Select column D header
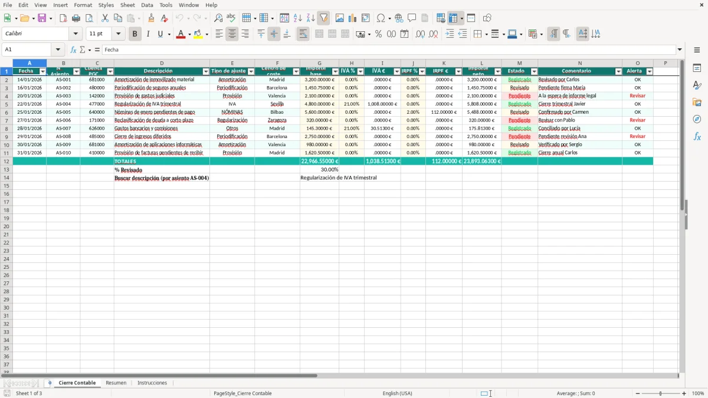This screenshot has width=708, height=398. point(162,63)
